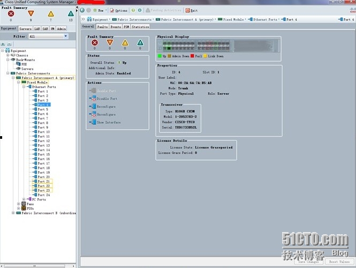Screen dimensions: 356x268
Task: Switch to the SAN navigation tab
Action: (45, 28)
